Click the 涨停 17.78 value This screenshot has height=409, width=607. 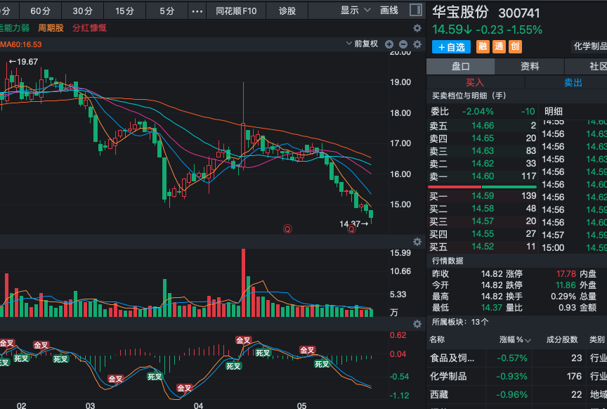(566, 274)
